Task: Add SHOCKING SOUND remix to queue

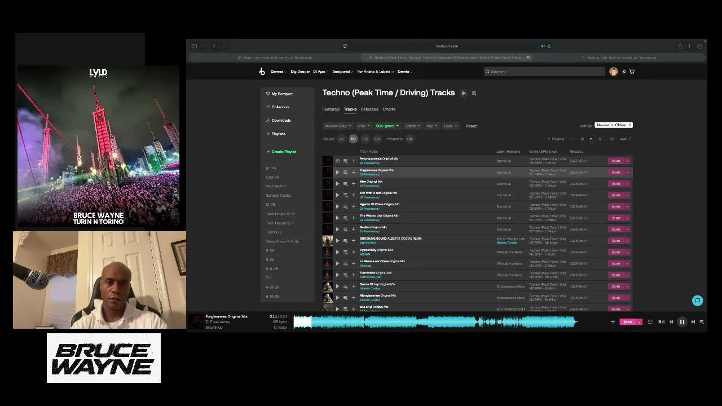Action: pos(345,240)
